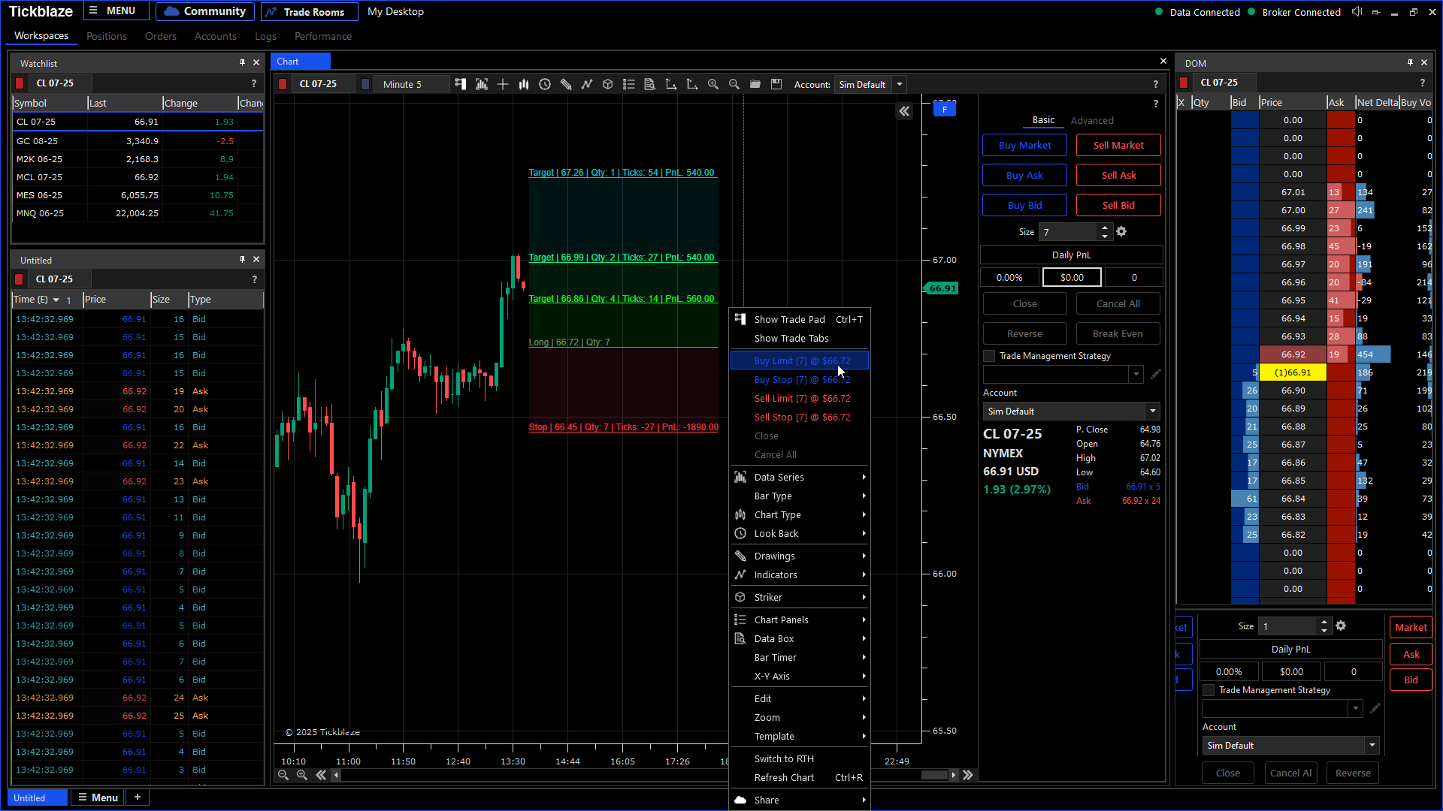Click the Break Even button

click(x=1118, y=333)
